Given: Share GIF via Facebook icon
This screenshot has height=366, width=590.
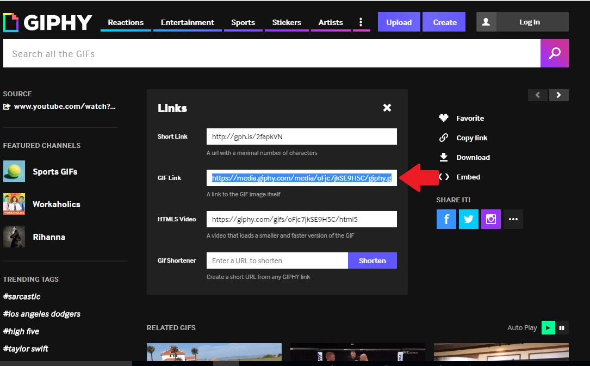Looking at the screenshot, I should tap(446, 219).
